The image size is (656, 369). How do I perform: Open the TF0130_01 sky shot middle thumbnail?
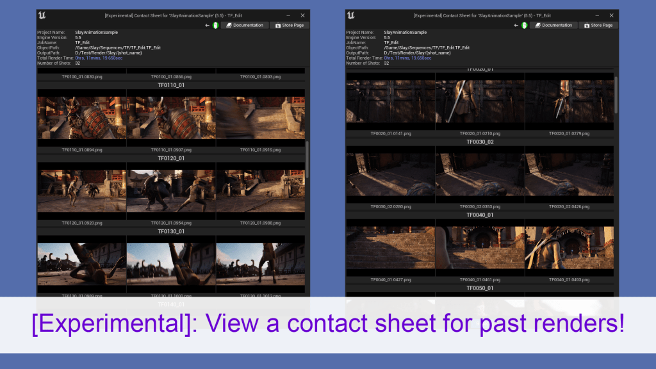171,264
